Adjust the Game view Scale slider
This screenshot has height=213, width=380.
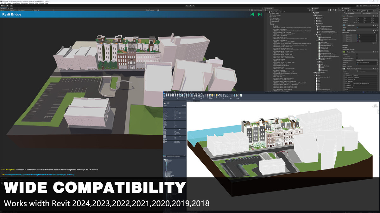tap(44, 10)
